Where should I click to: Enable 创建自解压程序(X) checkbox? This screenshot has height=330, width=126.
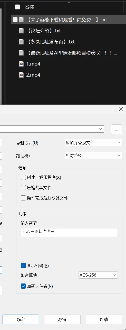click(23, 177)
